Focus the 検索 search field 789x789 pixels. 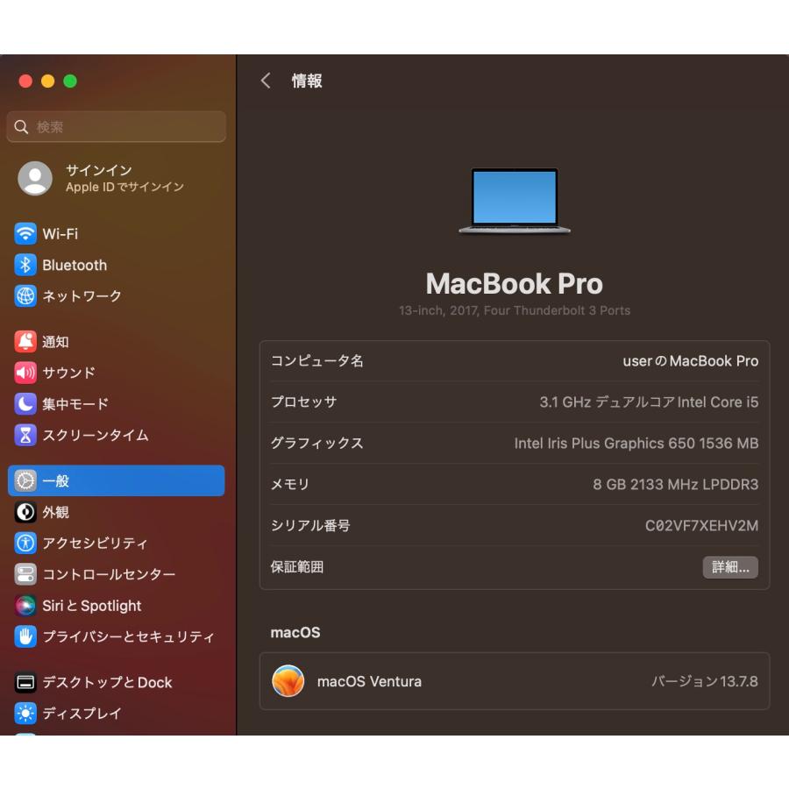tap(117, 127)
